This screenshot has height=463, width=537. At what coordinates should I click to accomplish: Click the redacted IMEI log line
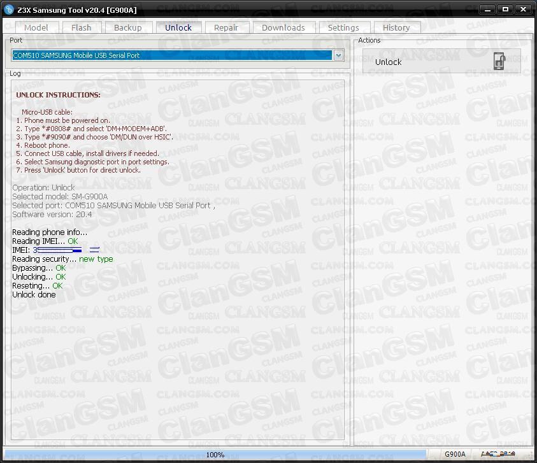(x=56, y=250)
